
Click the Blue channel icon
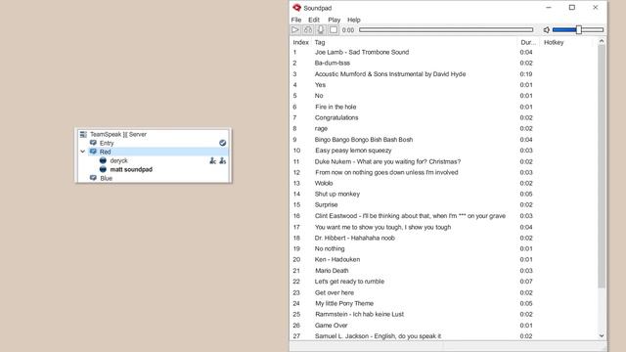[x=93, y=178]
